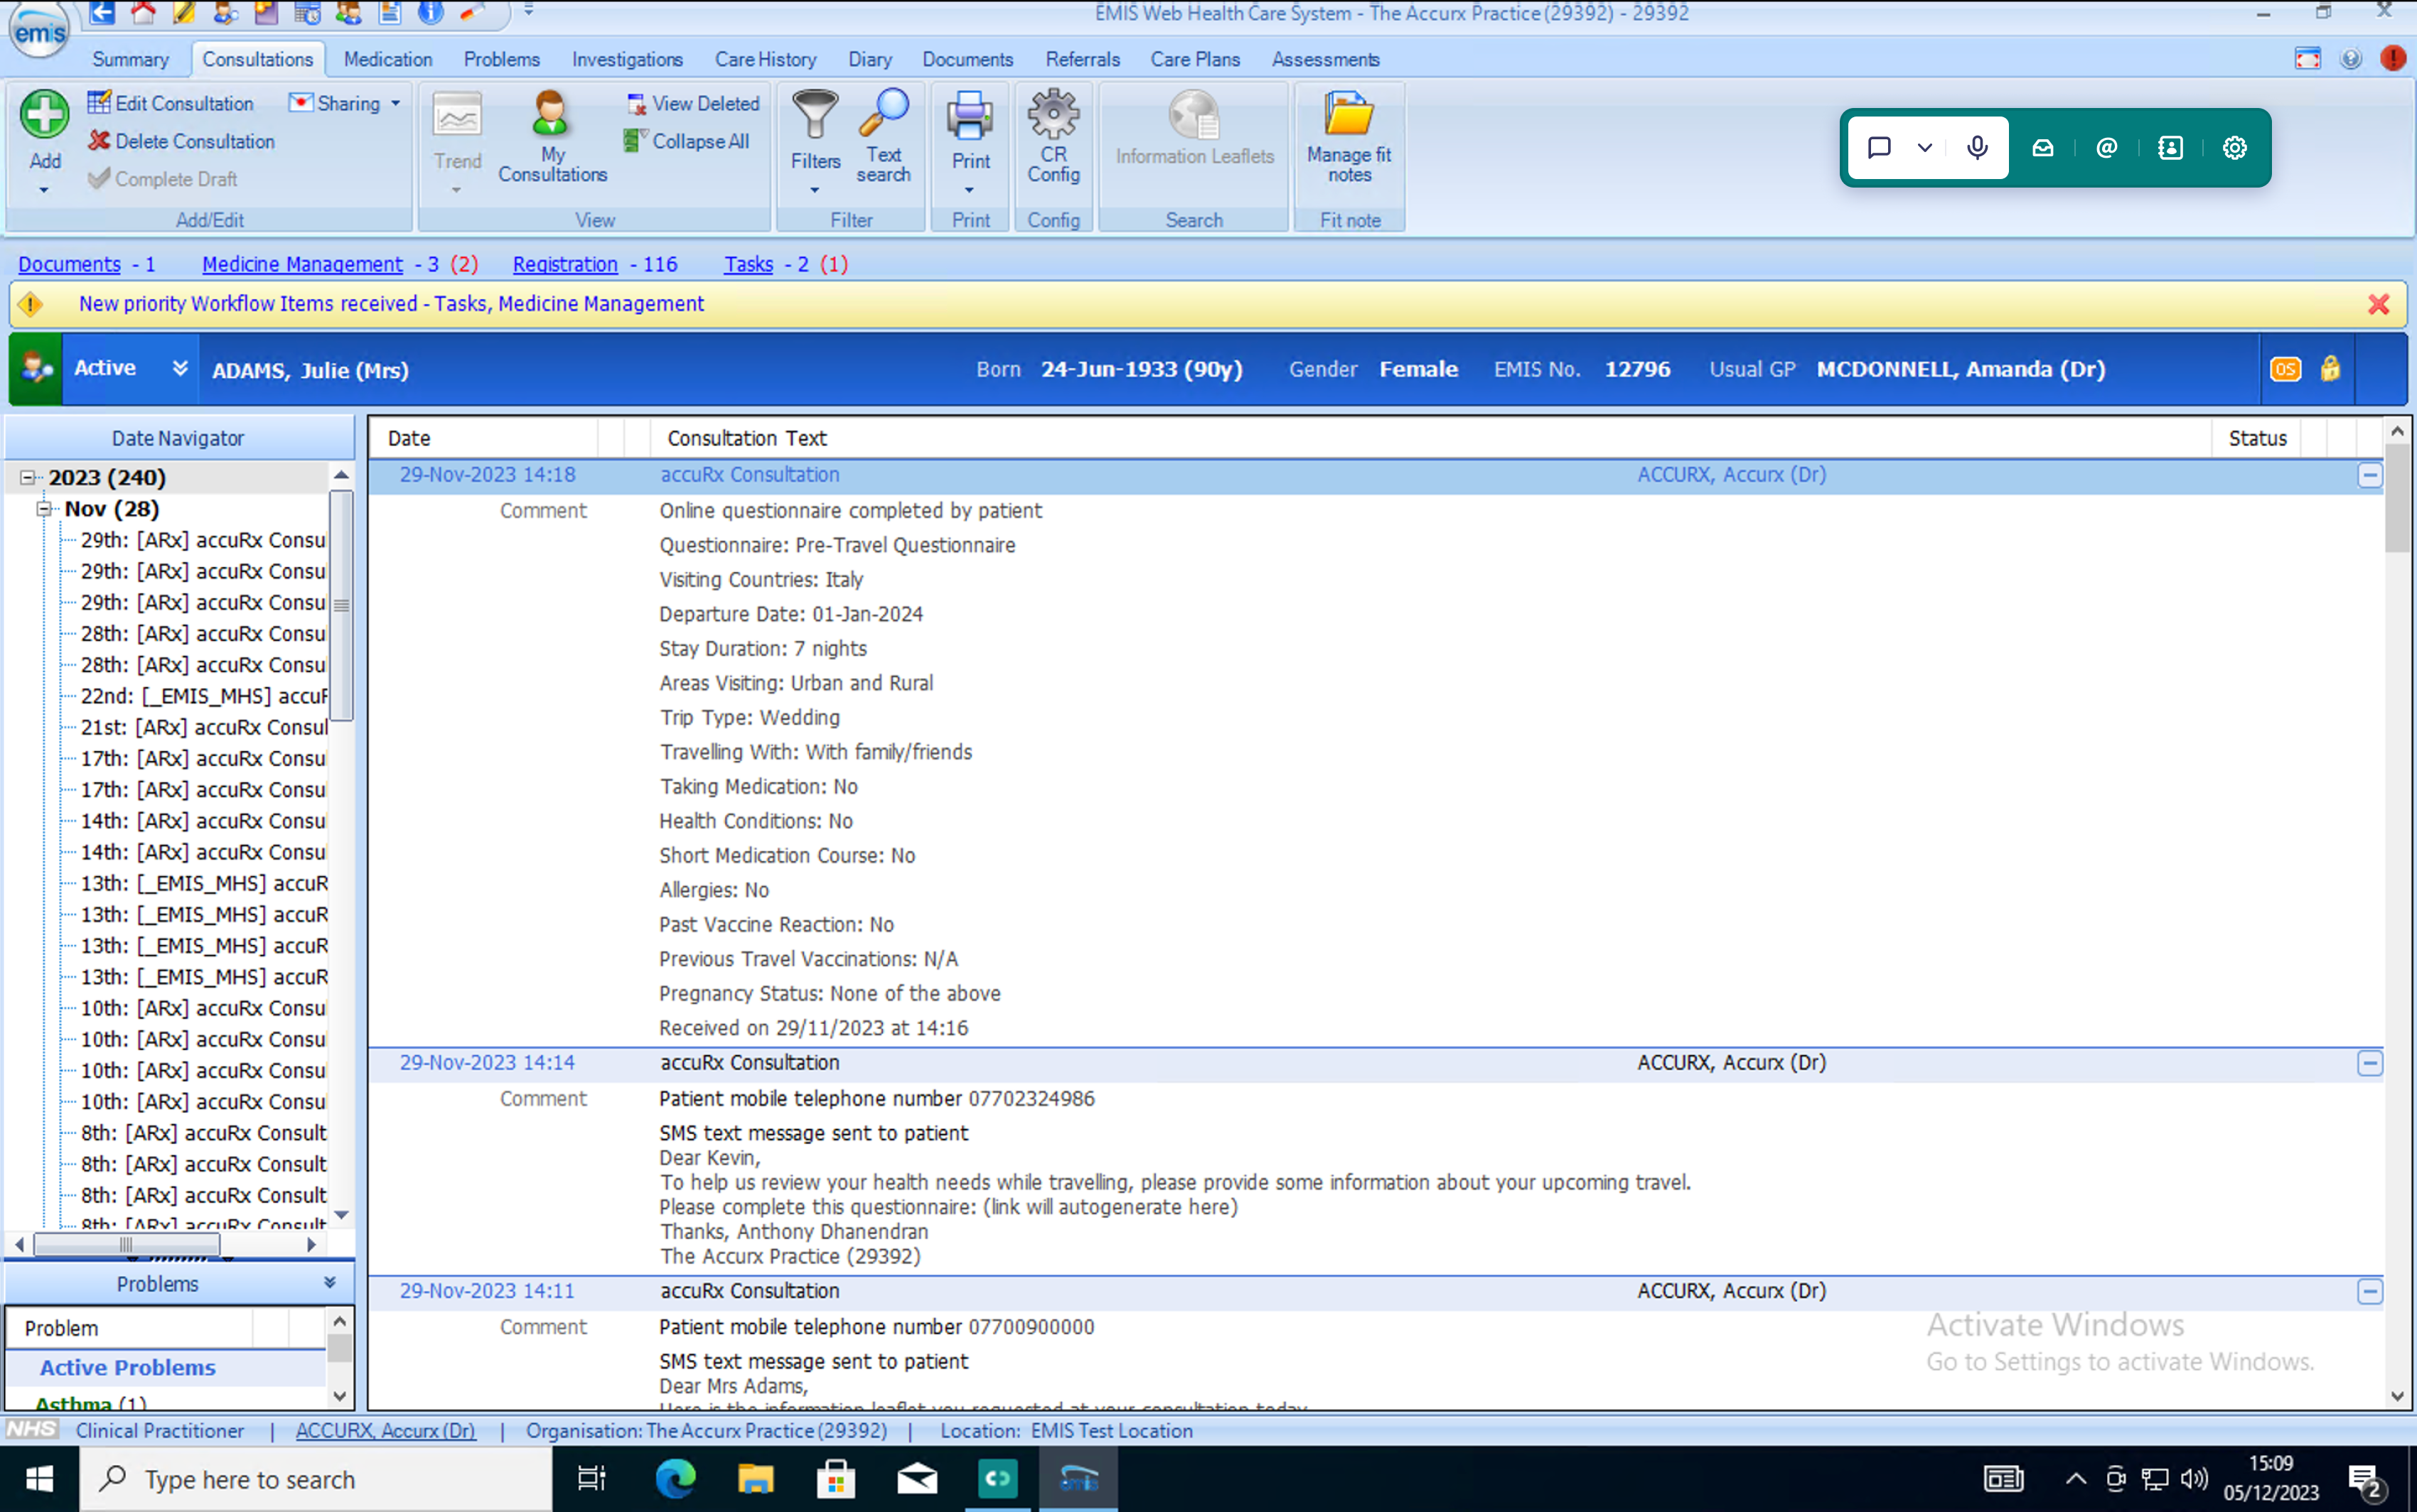Collapse the 2023 (240) tree node

pyautogui.click(x=27, y=478)
